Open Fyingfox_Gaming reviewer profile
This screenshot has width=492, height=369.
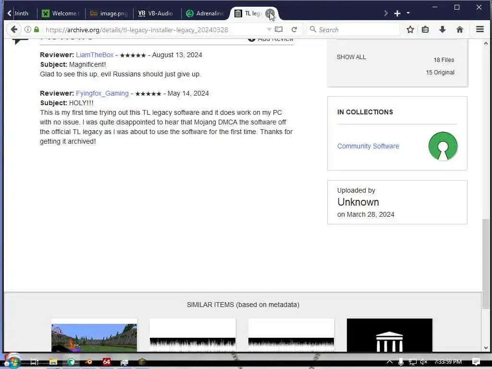(102, 94)
